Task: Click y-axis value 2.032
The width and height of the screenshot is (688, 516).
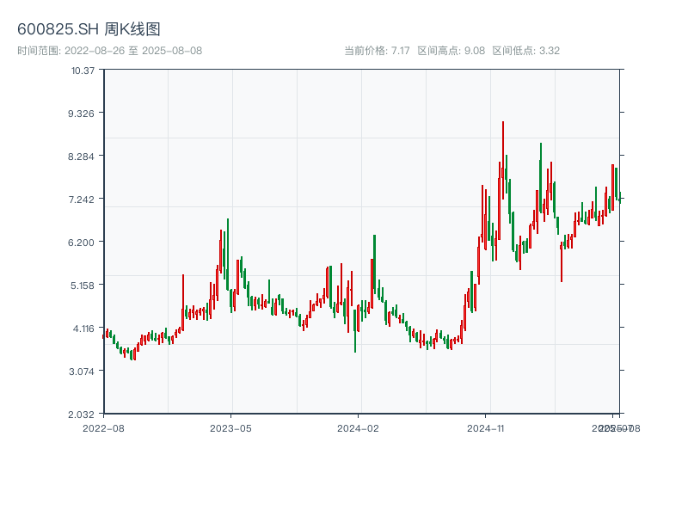Action: point(81,415)
